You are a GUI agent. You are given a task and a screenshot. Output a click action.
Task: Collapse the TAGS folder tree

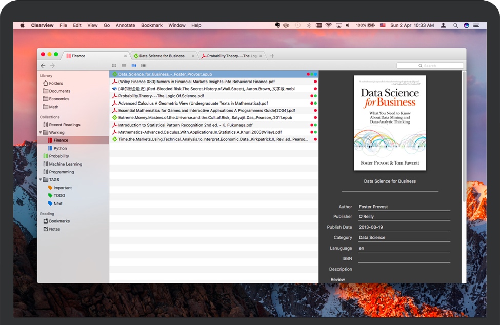41,180
